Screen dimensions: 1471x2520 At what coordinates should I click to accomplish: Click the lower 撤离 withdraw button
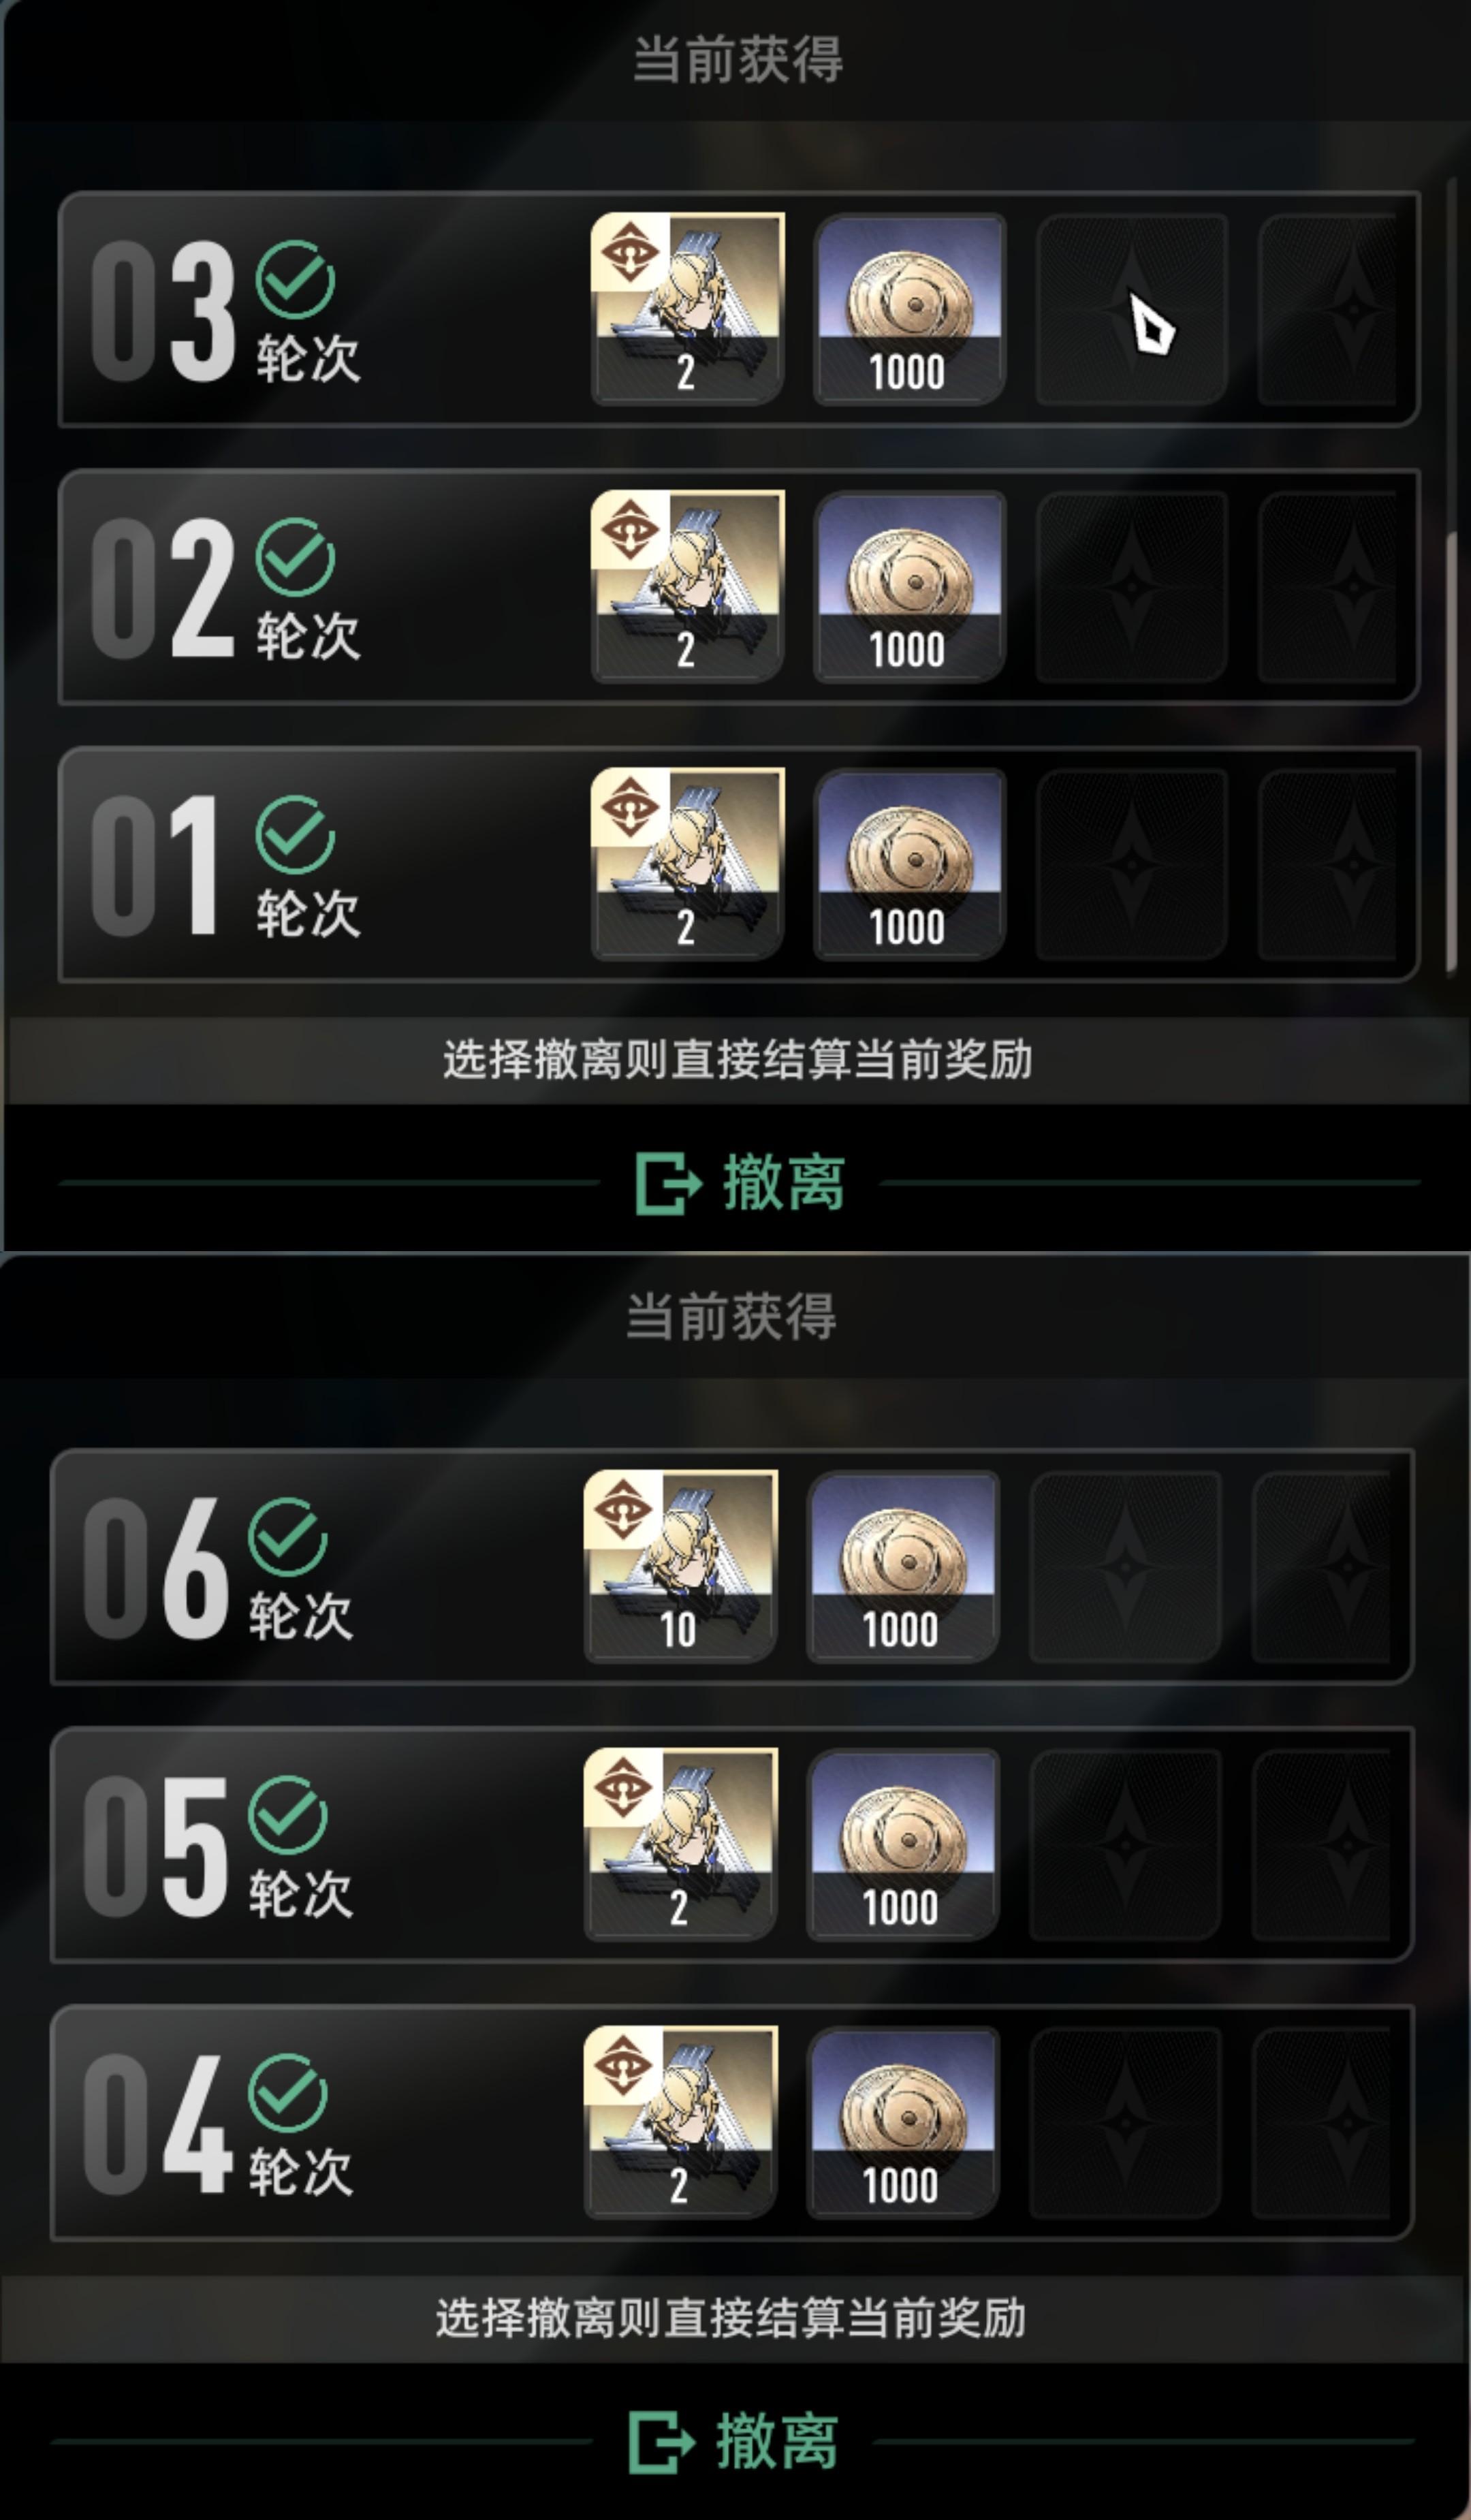pyautogui.click(x=733, y=2441)
